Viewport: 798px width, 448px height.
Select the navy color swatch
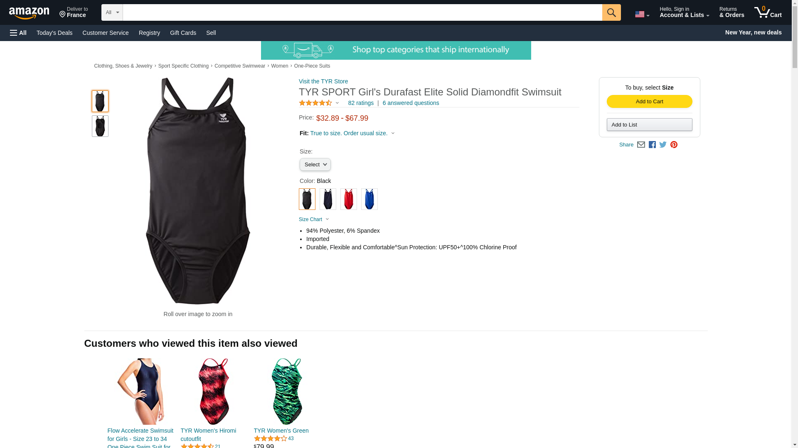328,199
